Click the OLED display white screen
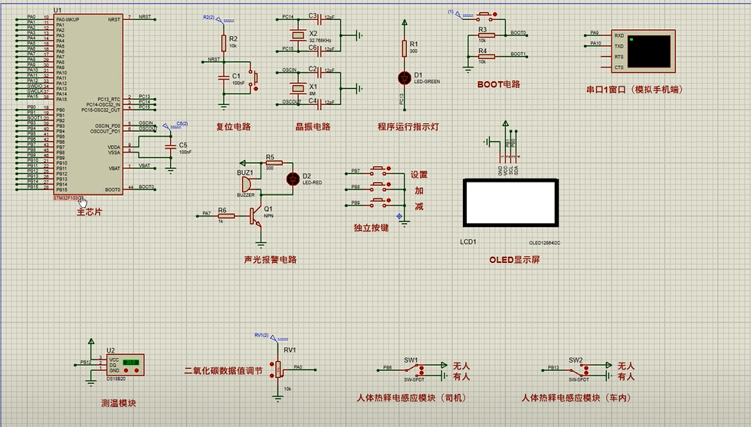The height and width of the screenshot is (427, 751). 510,202
